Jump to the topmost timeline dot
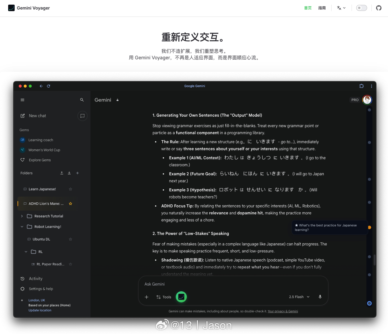Screen dimensions: 388x334 (x=369, y=110)
